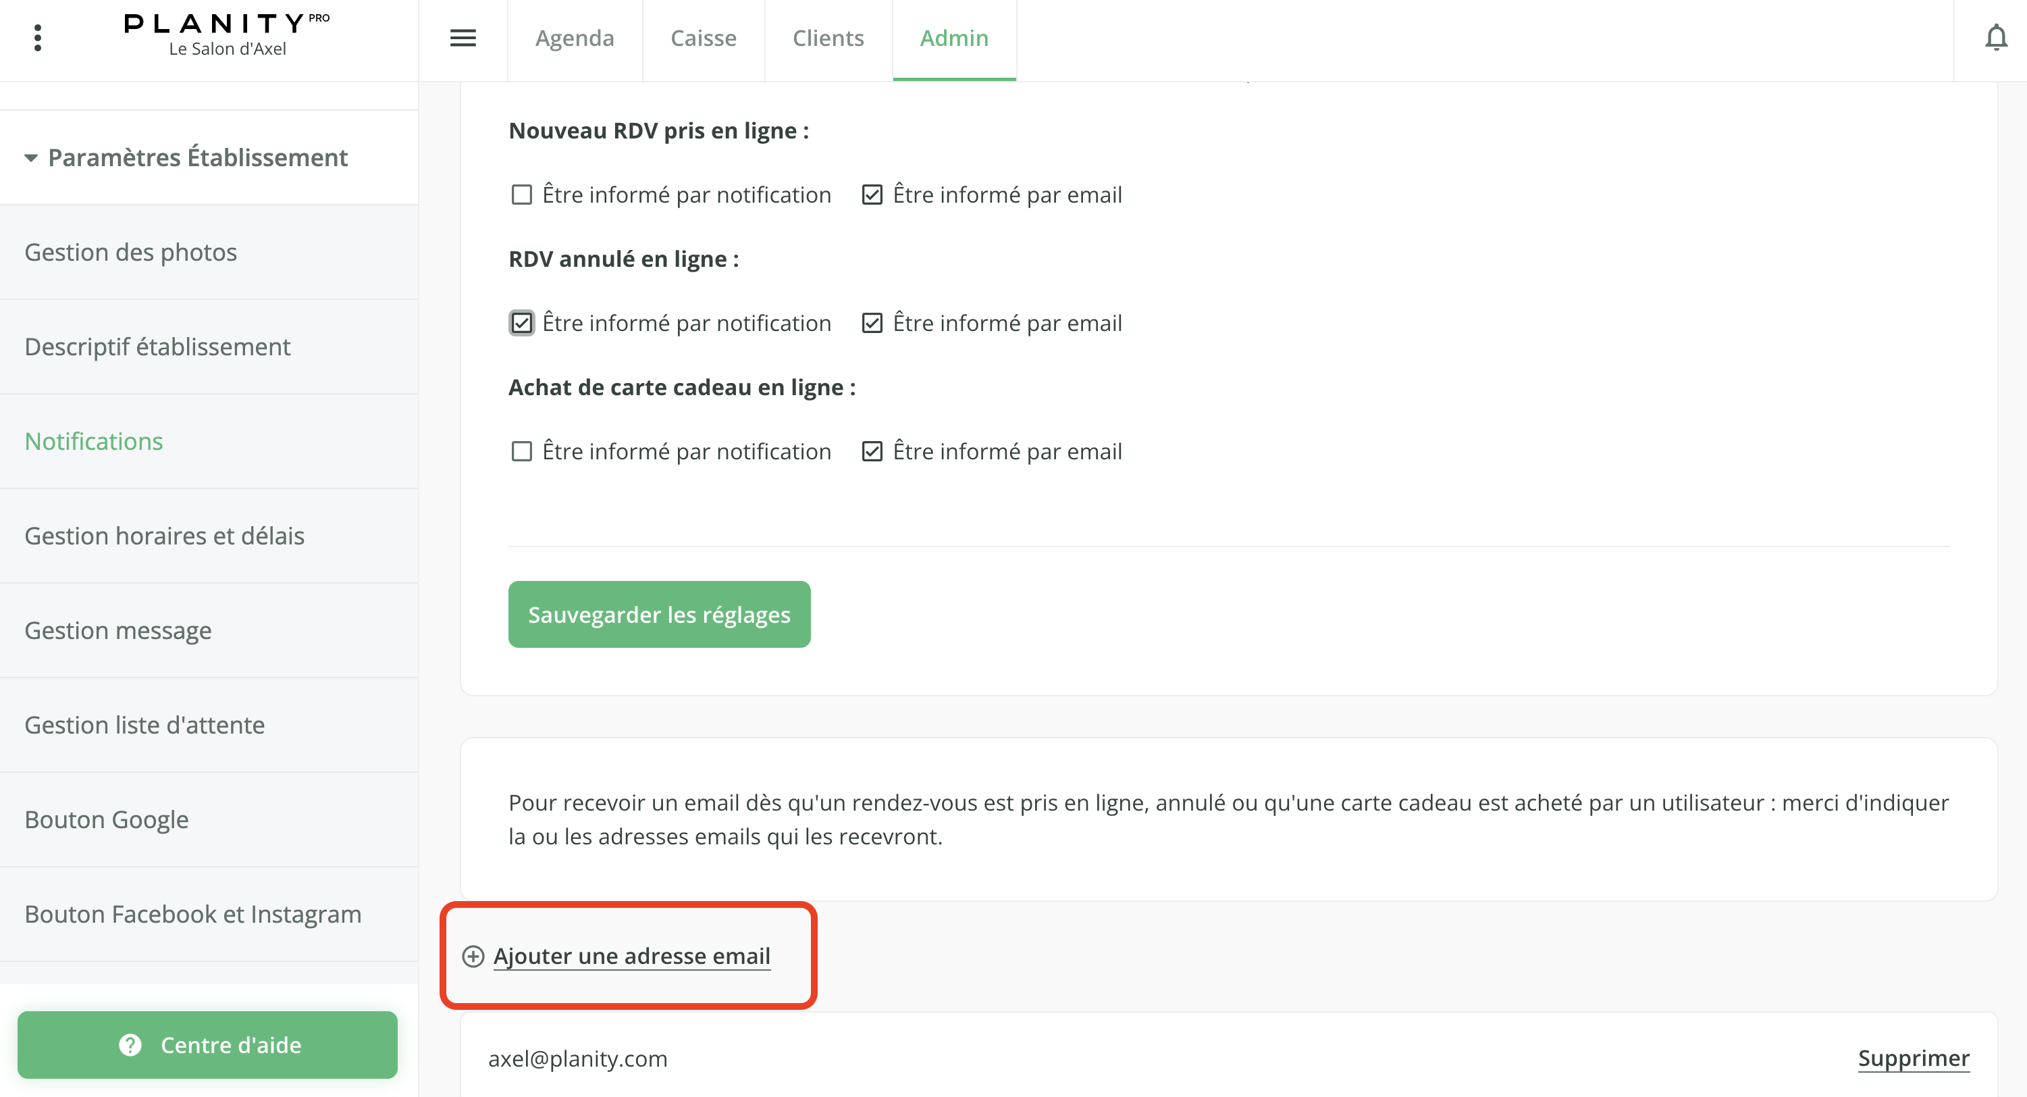The height and width of the screenshot is (1097, 2027).
Task: Click the Centre d'aide question mark icon
Action: [130, 1045]
